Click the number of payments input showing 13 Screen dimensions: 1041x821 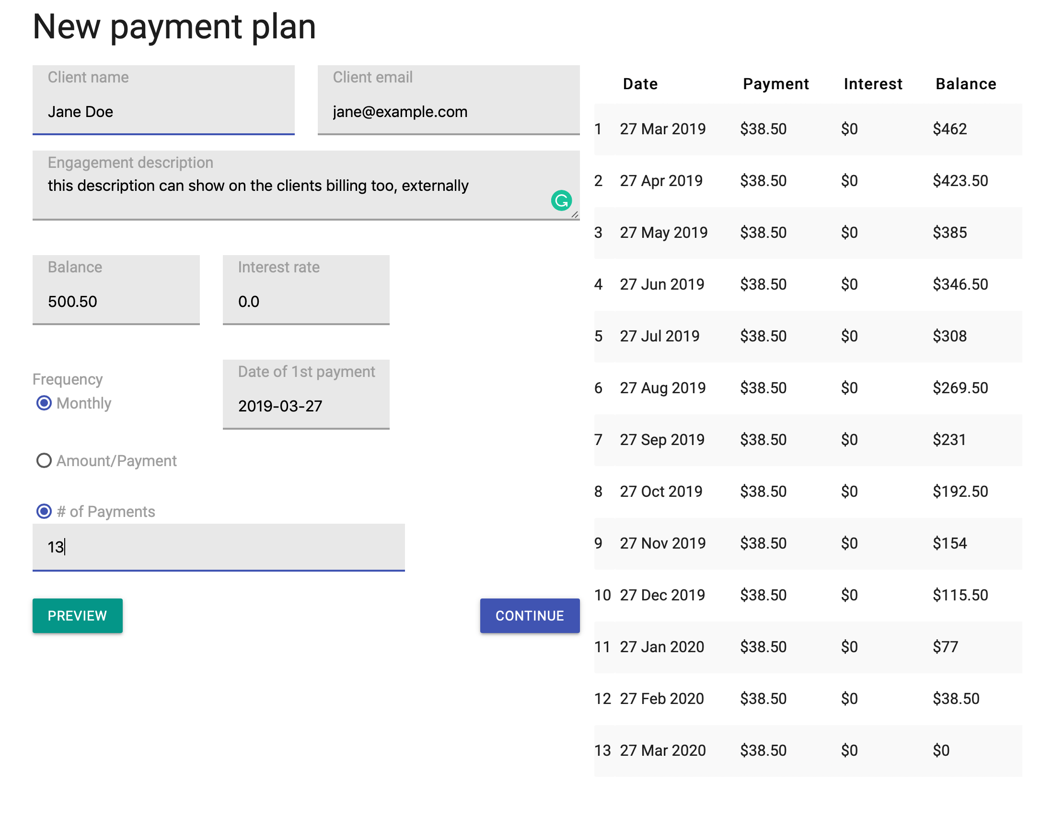coord(218,547)
